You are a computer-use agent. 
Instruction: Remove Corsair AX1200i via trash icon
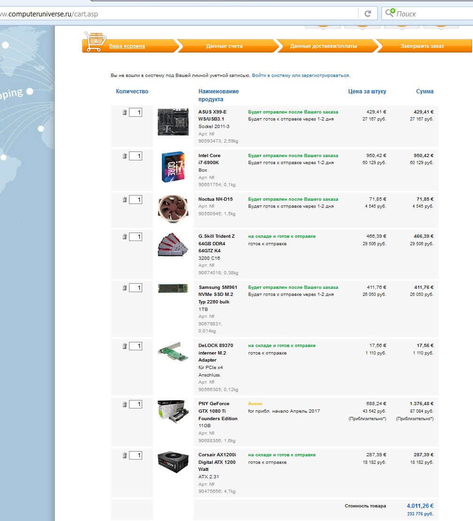pyautogui.click(x=125, y=455)
